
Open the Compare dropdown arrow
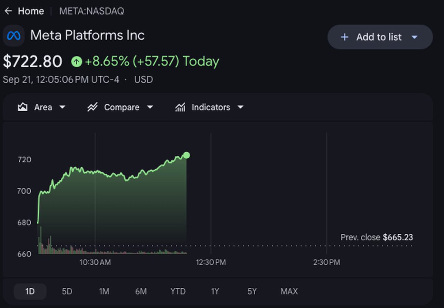(x=150, y=107)
